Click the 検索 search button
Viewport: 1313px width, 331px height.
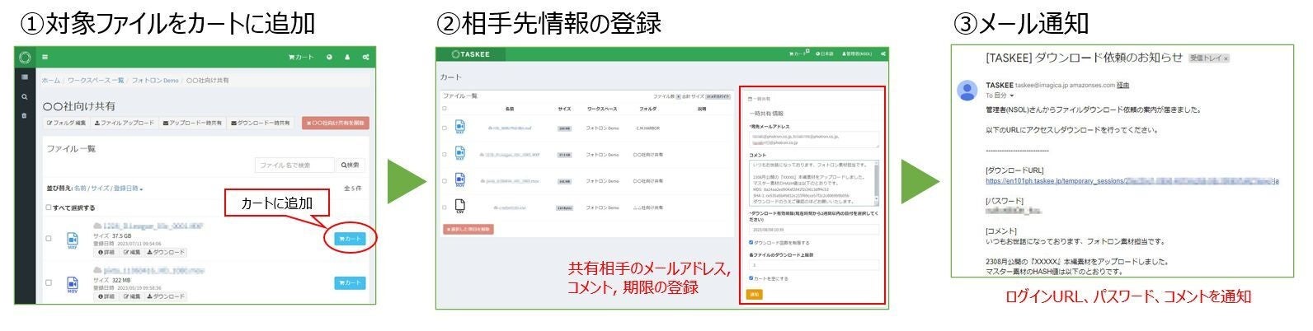pyautogui.click(x=351, y=165)
